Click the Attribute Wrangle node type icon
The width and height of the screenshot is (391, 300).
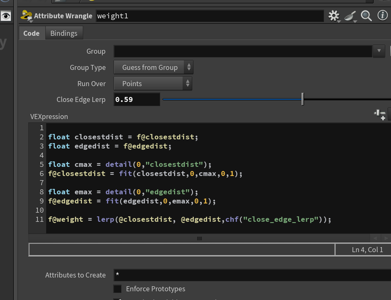click(26, 16)
